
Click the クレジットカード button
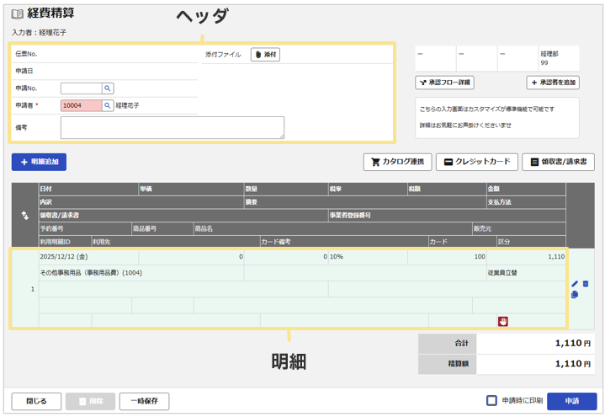pos(477,162)
